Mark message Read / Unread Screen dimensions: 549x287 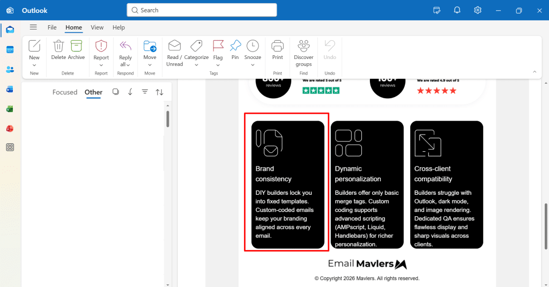click(174, 53)
